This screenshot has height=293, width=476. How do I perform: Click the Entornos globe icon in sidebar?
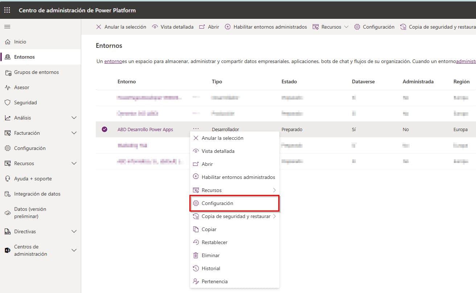pos(8,57)
